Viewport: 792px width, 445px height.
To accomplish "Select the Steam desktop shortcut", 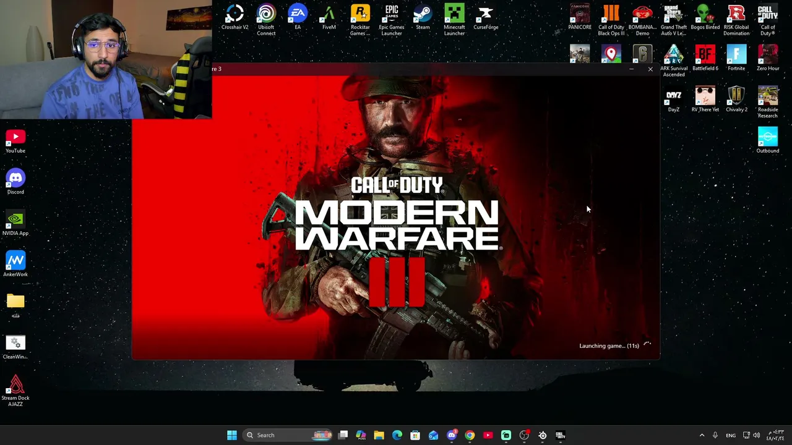I will 423,17.
